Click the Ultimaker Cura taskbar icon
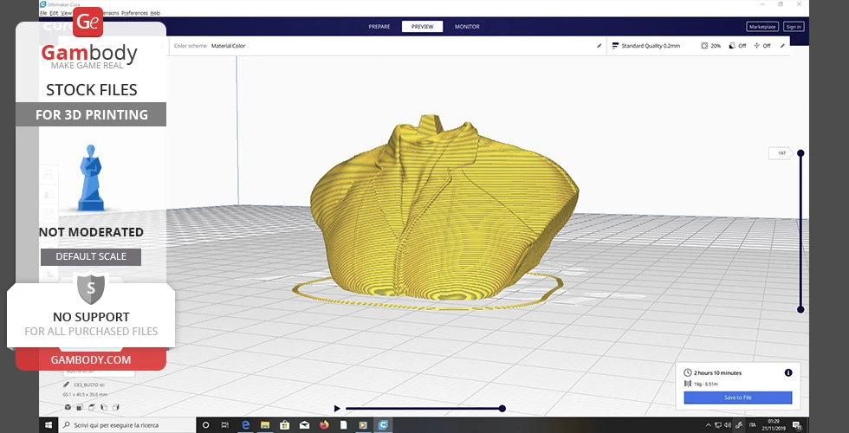The image size is (849, 433). [x=383, y=425]
